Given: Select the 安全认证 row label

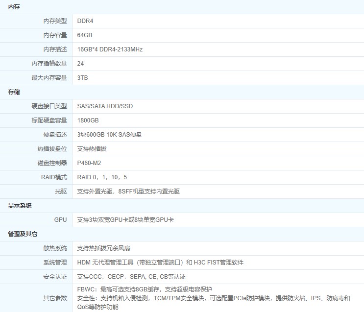Looking at the screenshot, I should click(55, 277).
